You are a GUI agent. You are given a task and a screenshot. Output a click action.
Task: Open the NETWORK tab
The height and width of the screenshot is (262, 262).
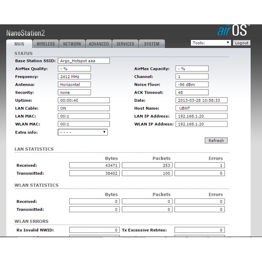[72, 44]
